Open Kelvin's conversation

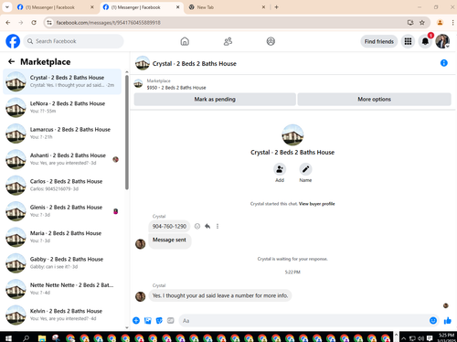tap(62, 315)
